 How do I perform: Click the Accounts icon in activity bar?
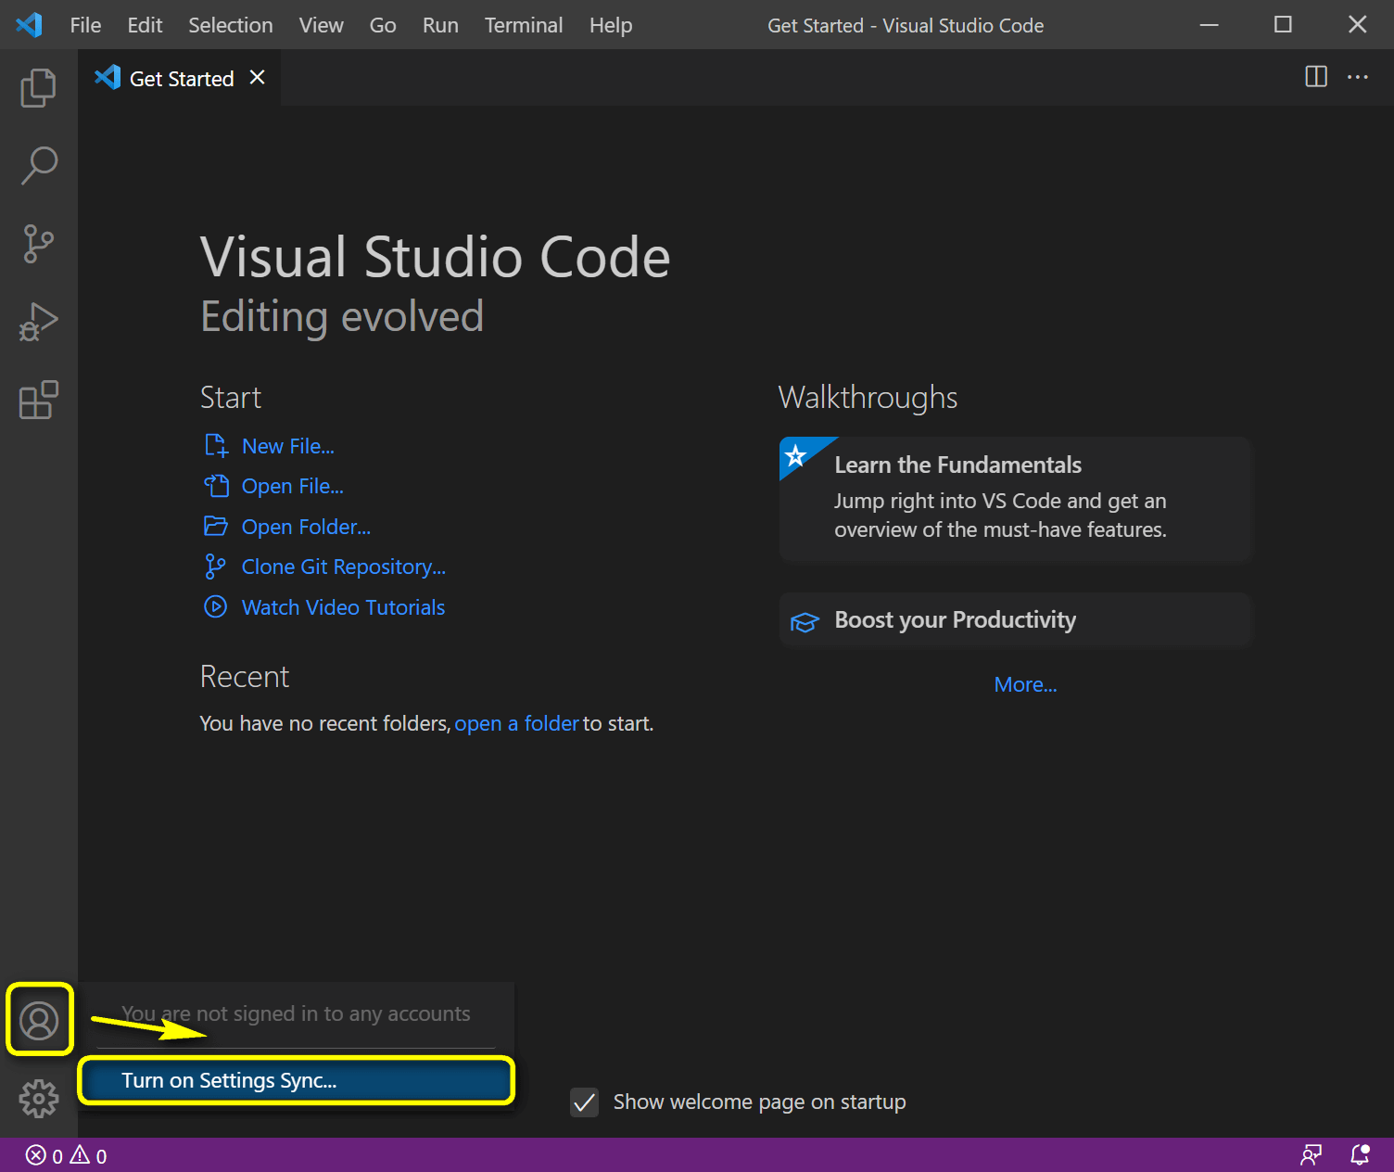(x=39, y=1020)
